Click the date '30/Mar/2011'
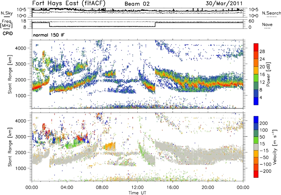The image size is (281, 195). pyautogui.click(x=224, y=3)
